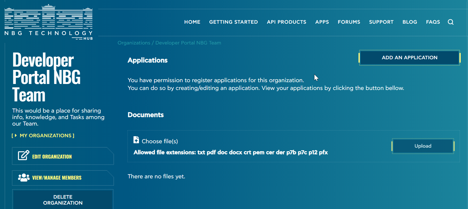Click the NBG Technology Hub logo

coord(48,22)
